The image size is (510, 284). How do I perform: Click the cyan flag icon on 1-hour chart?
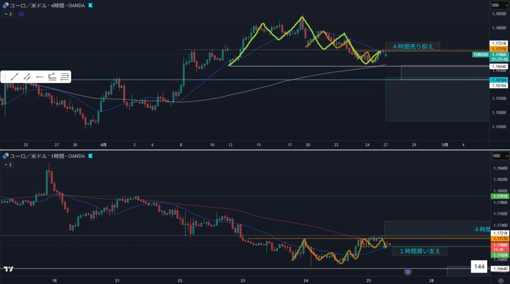pos(90,156)
